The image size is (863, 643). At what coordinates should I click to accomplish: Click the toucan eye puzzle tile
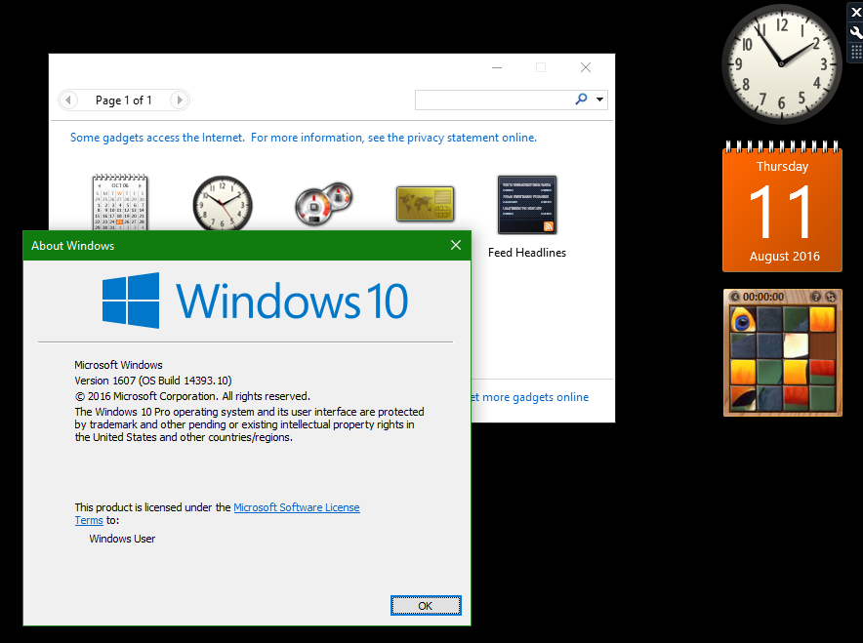pyautogui.click(x=743, y=320)
